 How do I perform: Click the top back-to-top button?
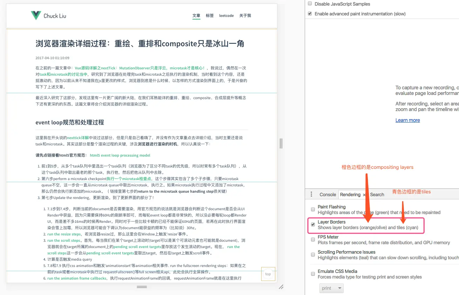tap(268, 274)
